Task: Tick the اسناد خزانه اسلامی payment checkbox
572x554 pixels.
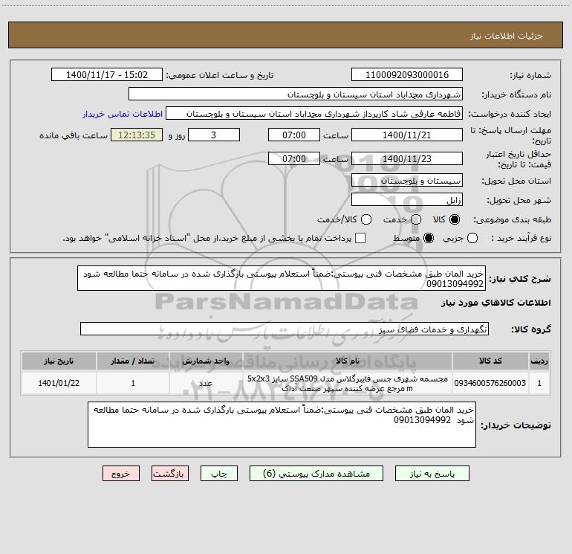Action: [x=360, y=238]
